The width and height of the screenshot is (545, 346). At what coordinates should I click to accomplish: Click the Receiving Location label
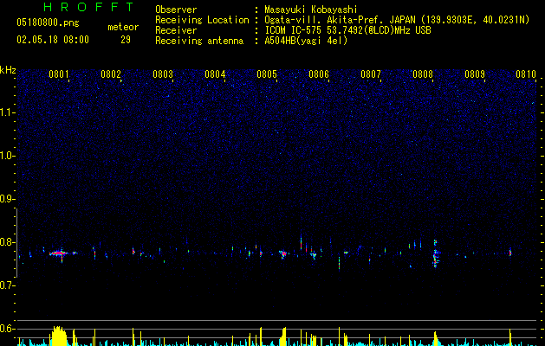[202, 20]
